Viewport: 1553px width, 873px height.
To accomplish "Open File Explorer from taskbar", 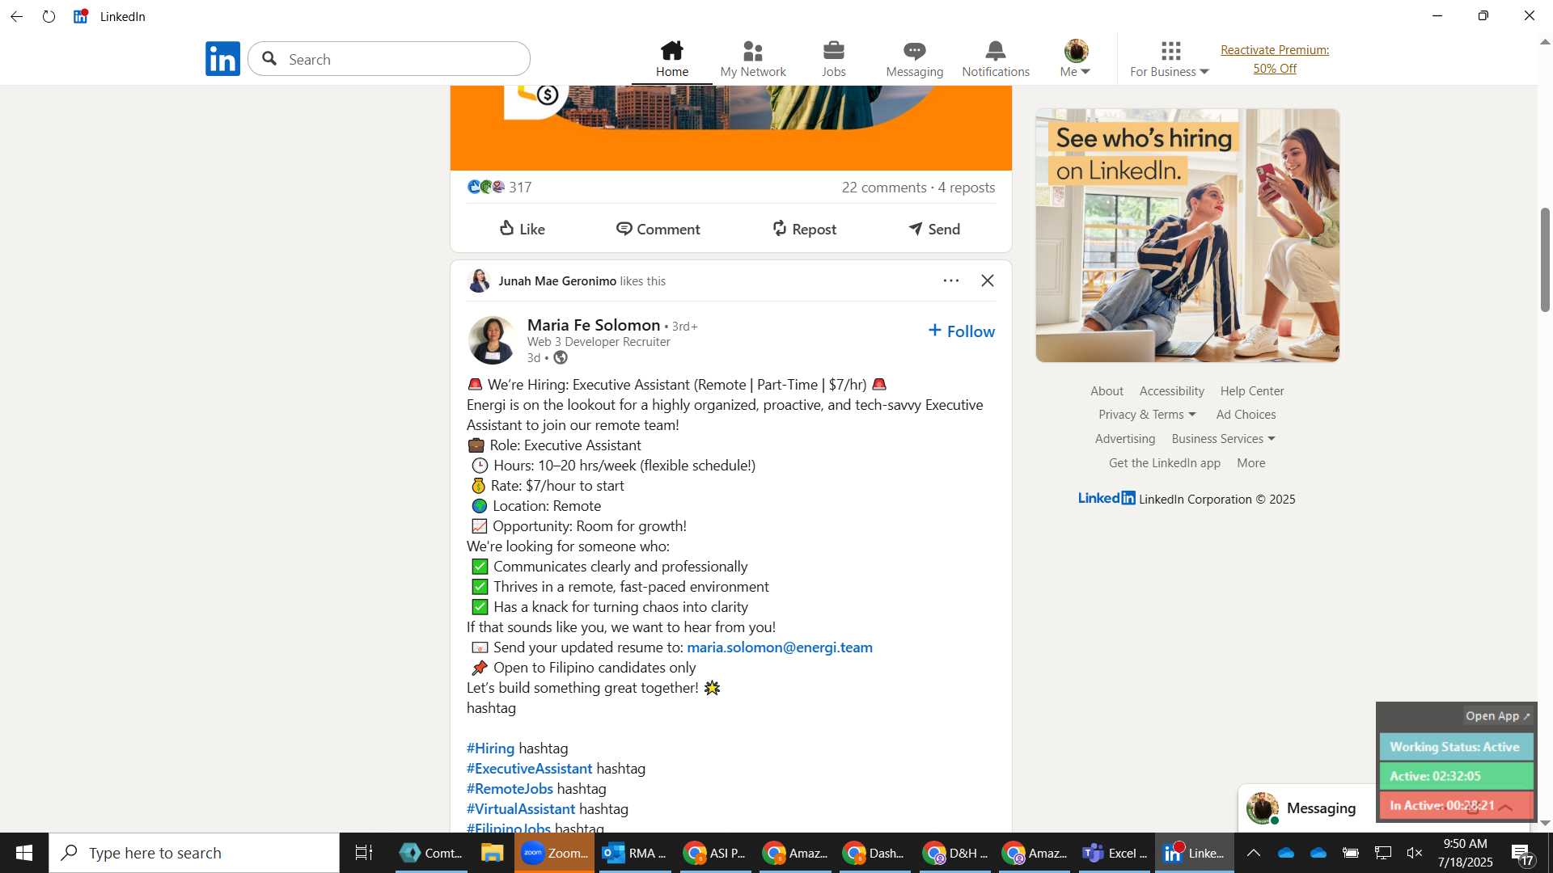I will pos(492,853).
